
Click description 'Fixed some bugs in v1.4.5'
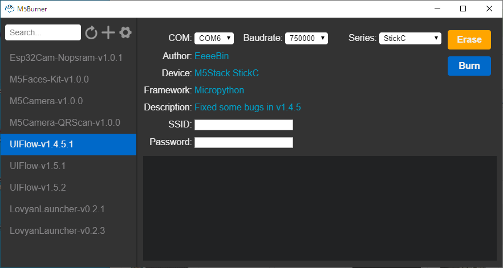pyautogui.click(x=248, y=108)
